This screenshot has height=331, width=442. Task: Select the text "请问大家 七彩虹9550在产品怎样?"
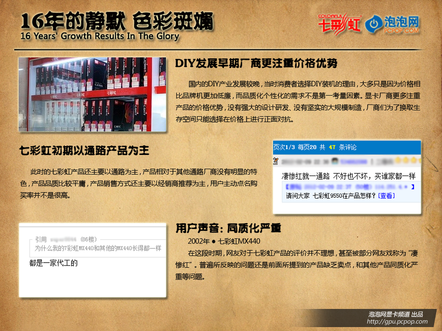point(331,196)
